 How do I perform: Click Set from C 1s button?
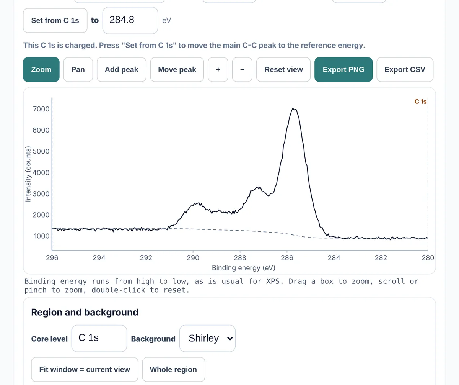click(55, 20)
